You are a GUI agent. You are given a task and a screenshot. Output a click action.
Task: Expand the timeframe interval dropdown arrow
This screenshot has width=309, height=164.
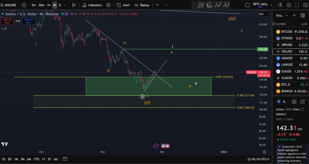point(65,5)
